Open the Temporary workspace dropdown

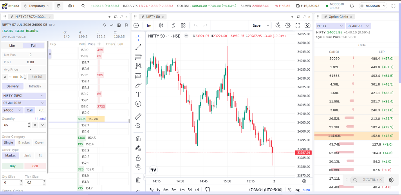tap(37, 5)
